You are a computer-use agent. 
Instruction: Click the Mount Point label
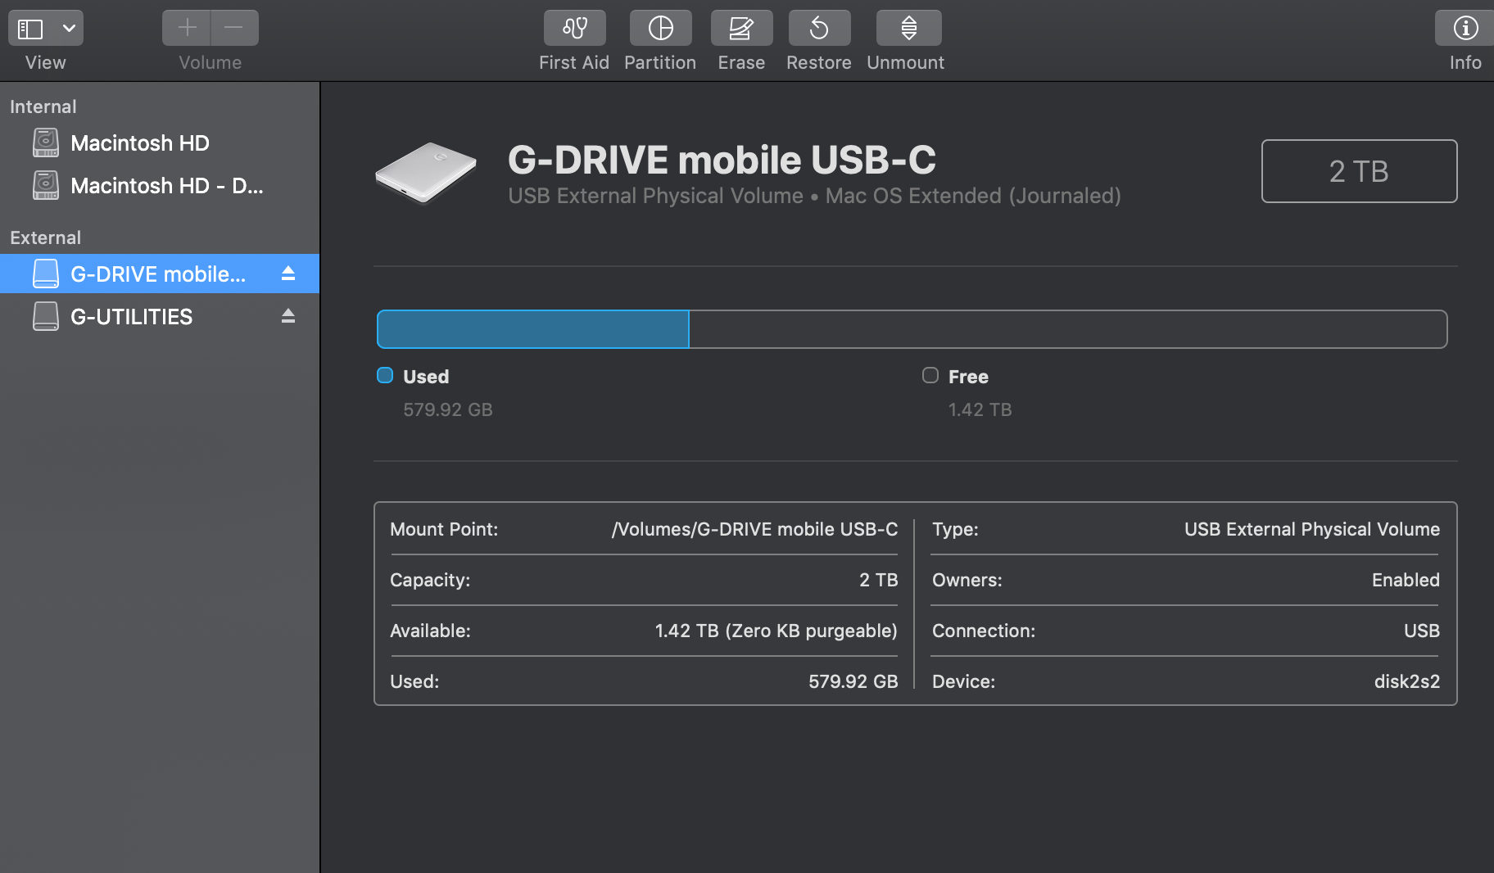click(444, 529)
